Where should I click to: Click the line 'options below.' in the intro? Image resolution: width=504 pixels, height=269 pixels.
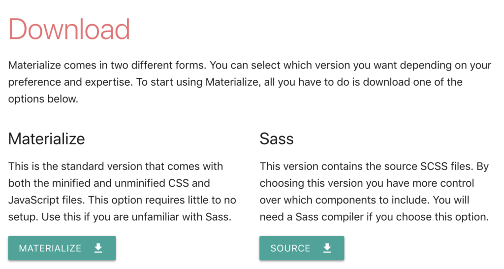[43, 99]
